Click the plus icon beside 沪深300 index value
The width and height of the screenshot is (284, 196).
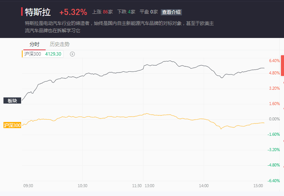[x=72, y=54]
